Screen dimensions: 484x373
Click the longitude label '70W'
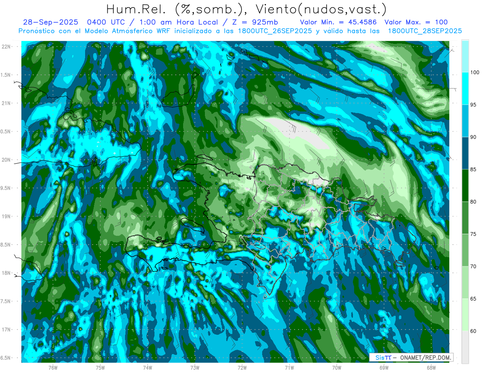[x=337, y=367]
